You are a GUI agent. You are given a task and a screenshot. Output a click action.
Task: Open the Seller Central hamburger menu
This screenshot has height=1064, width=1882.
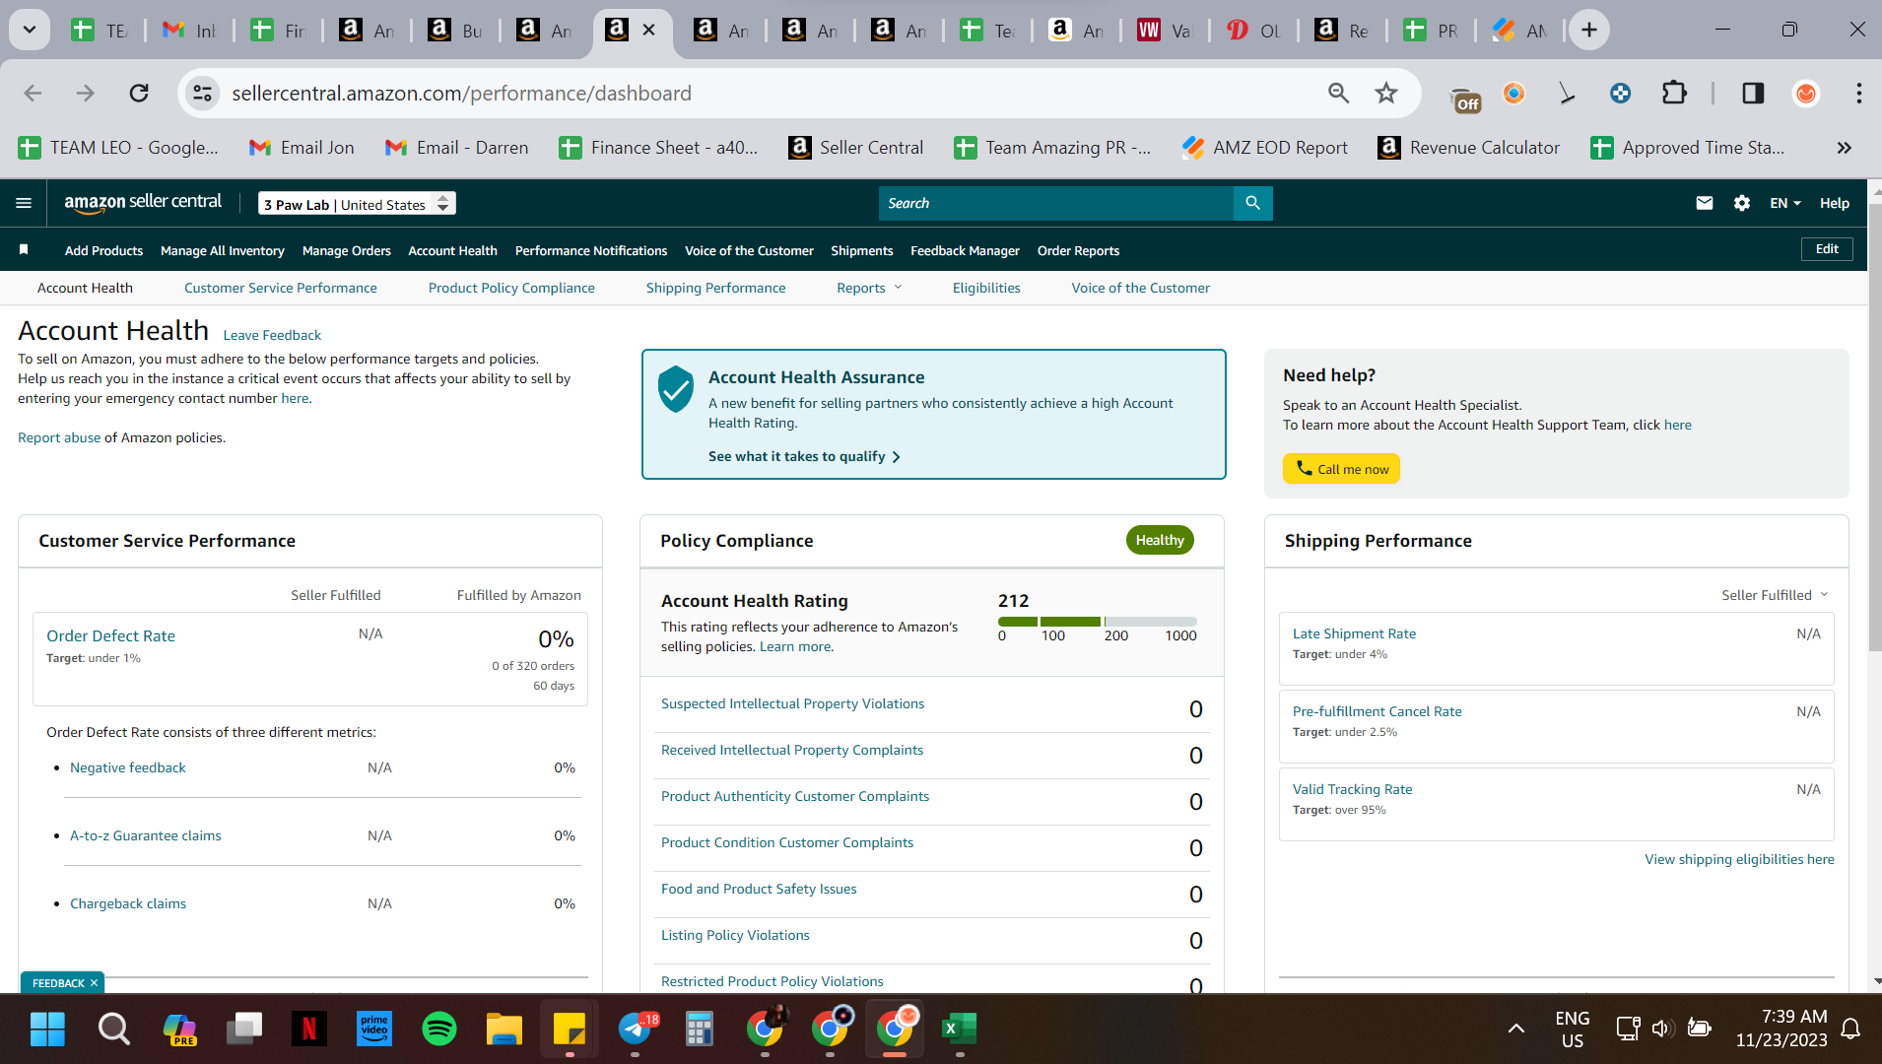[x=24, y=203]
